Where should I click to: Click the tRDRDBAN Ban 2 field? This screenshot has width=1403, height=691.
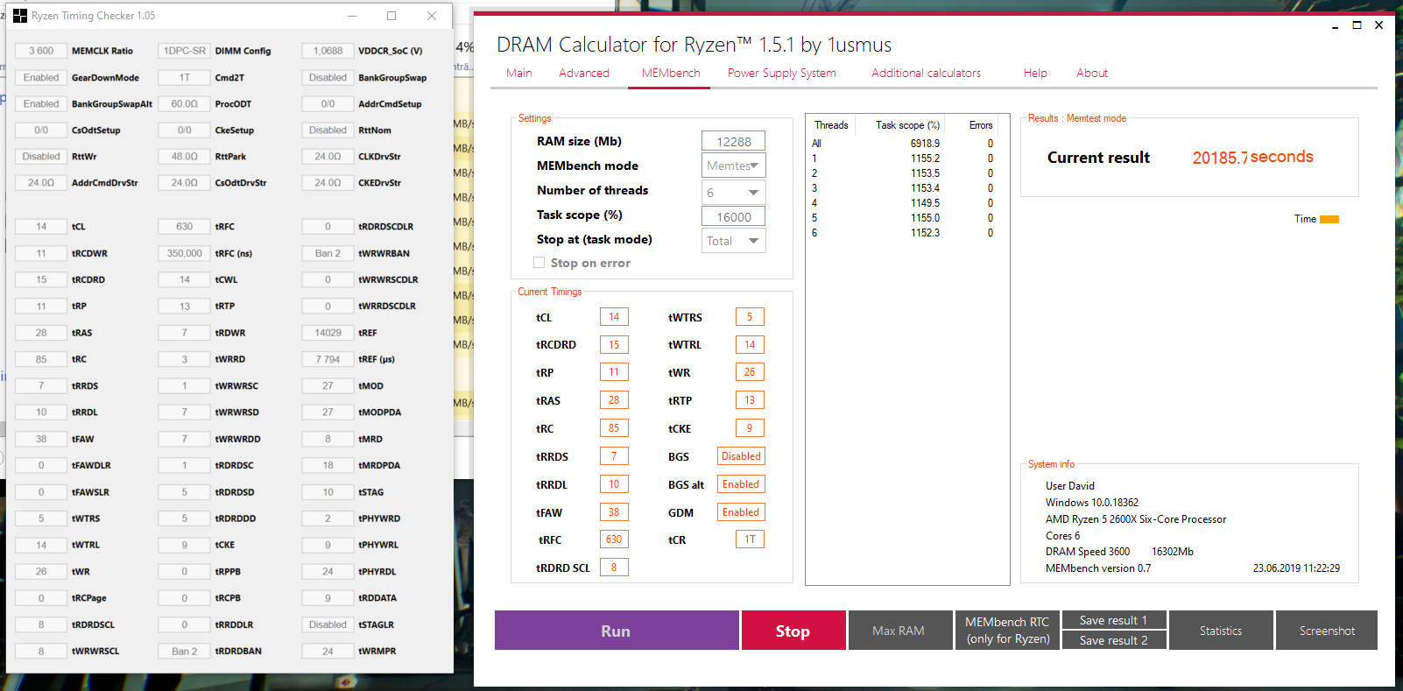(x=185, y=651)
